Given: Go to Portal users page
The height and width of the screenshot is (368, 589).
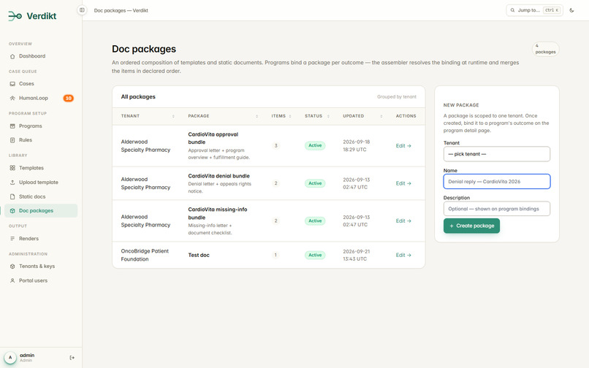Looking at the screenshot, I should click(41, 280).
